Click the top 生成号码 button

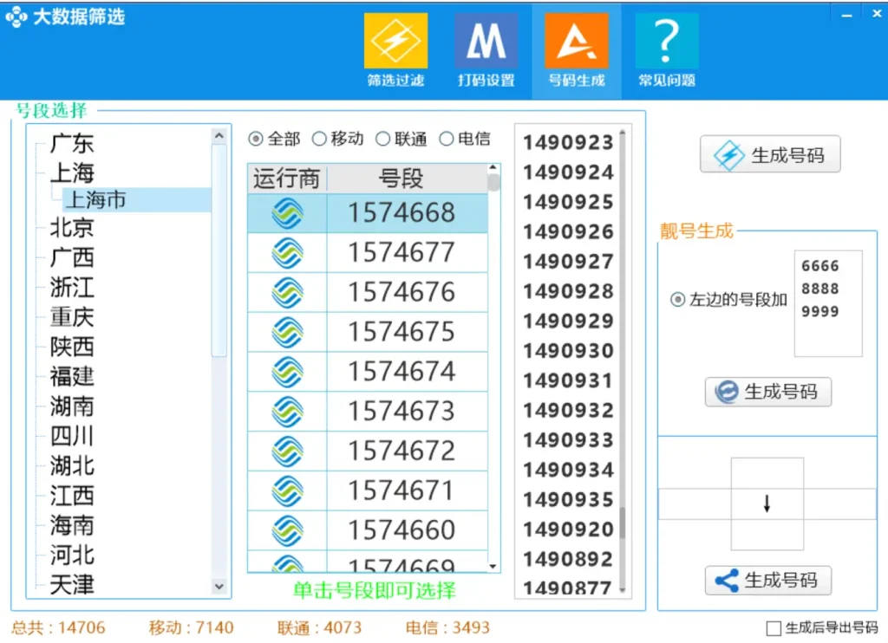pyautogui.click(x=770, y=154)
